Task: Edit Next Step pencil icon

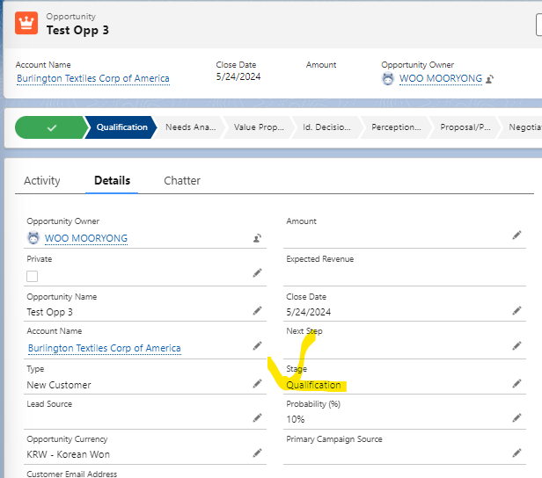Action: click(x=516, y=345)
